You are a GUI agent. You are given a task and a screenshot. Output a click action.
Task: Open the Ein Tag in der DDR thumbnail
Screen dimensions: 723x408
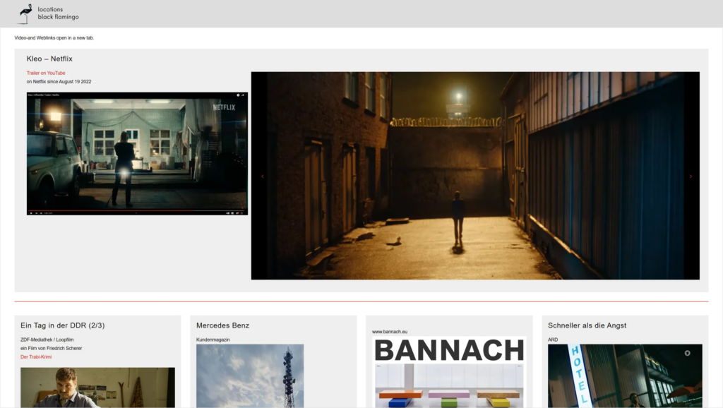97,388
